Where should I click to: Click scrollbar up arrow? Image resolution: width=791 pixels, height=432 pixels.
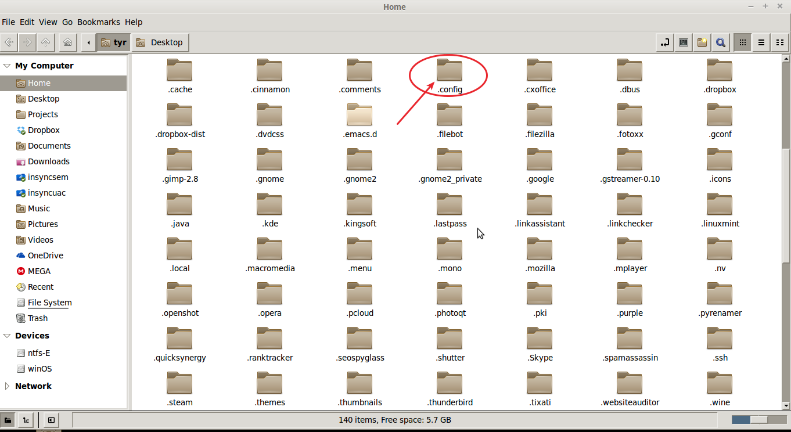786,59
